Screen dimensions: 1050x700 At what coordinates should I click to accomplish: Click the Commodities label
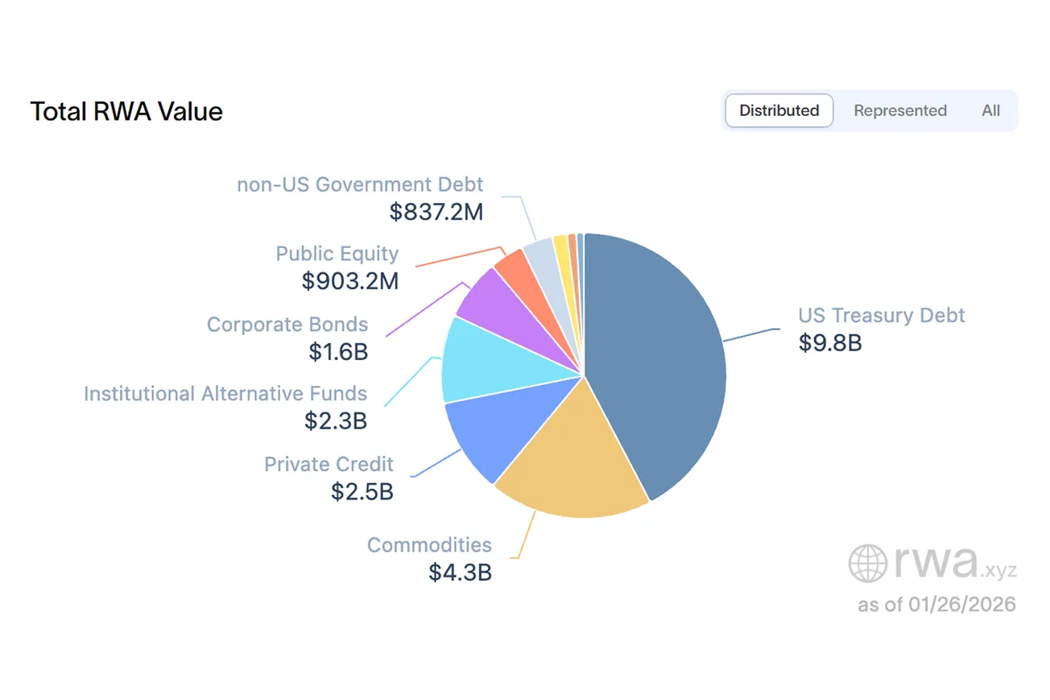coord(429,545)
